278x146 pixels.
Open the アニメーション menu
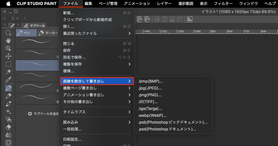pos(137,4)
